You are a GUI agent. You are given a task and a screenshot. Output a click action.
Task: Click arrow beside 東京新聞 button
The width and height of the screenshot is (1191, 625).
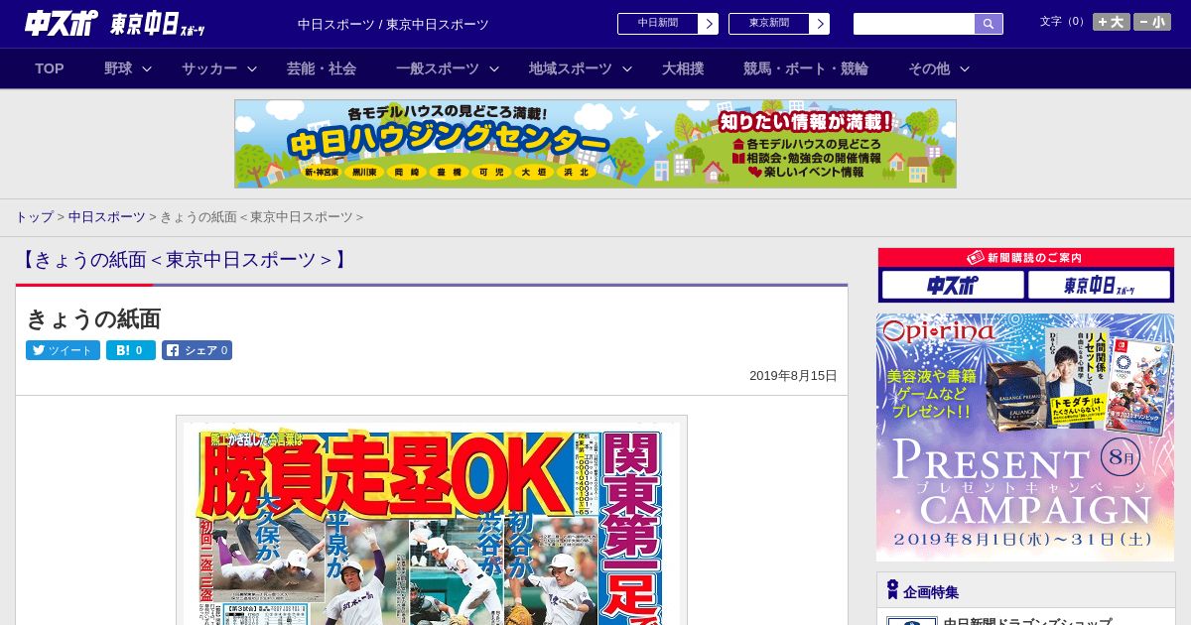point(820,24)
